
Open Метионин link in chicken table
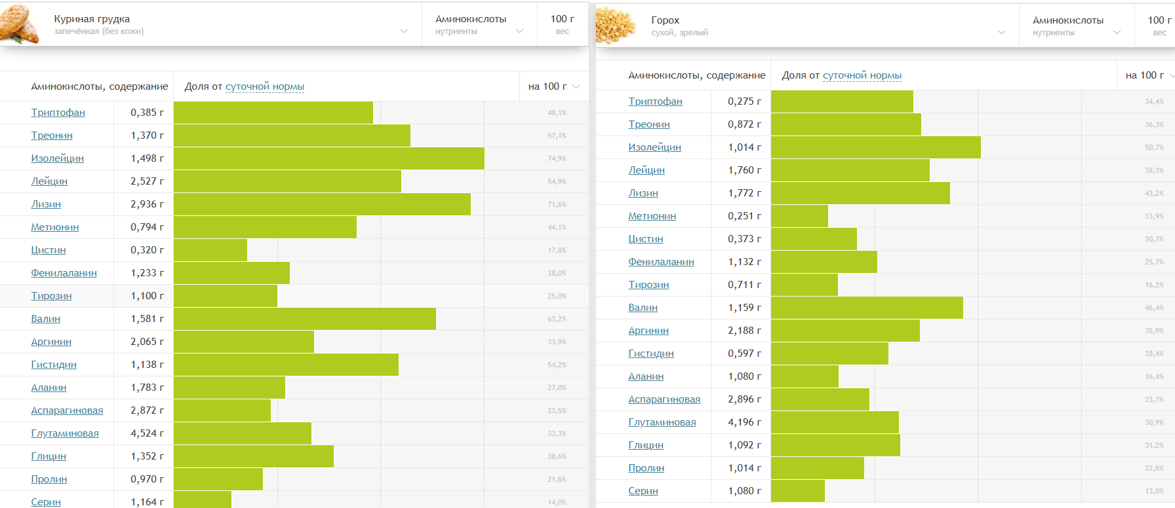pos(55,227)
